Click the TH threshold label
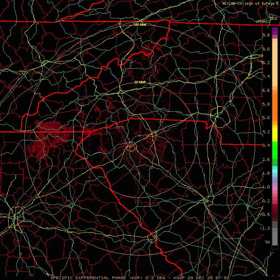 pyautogui.click(x=267, y=242)
